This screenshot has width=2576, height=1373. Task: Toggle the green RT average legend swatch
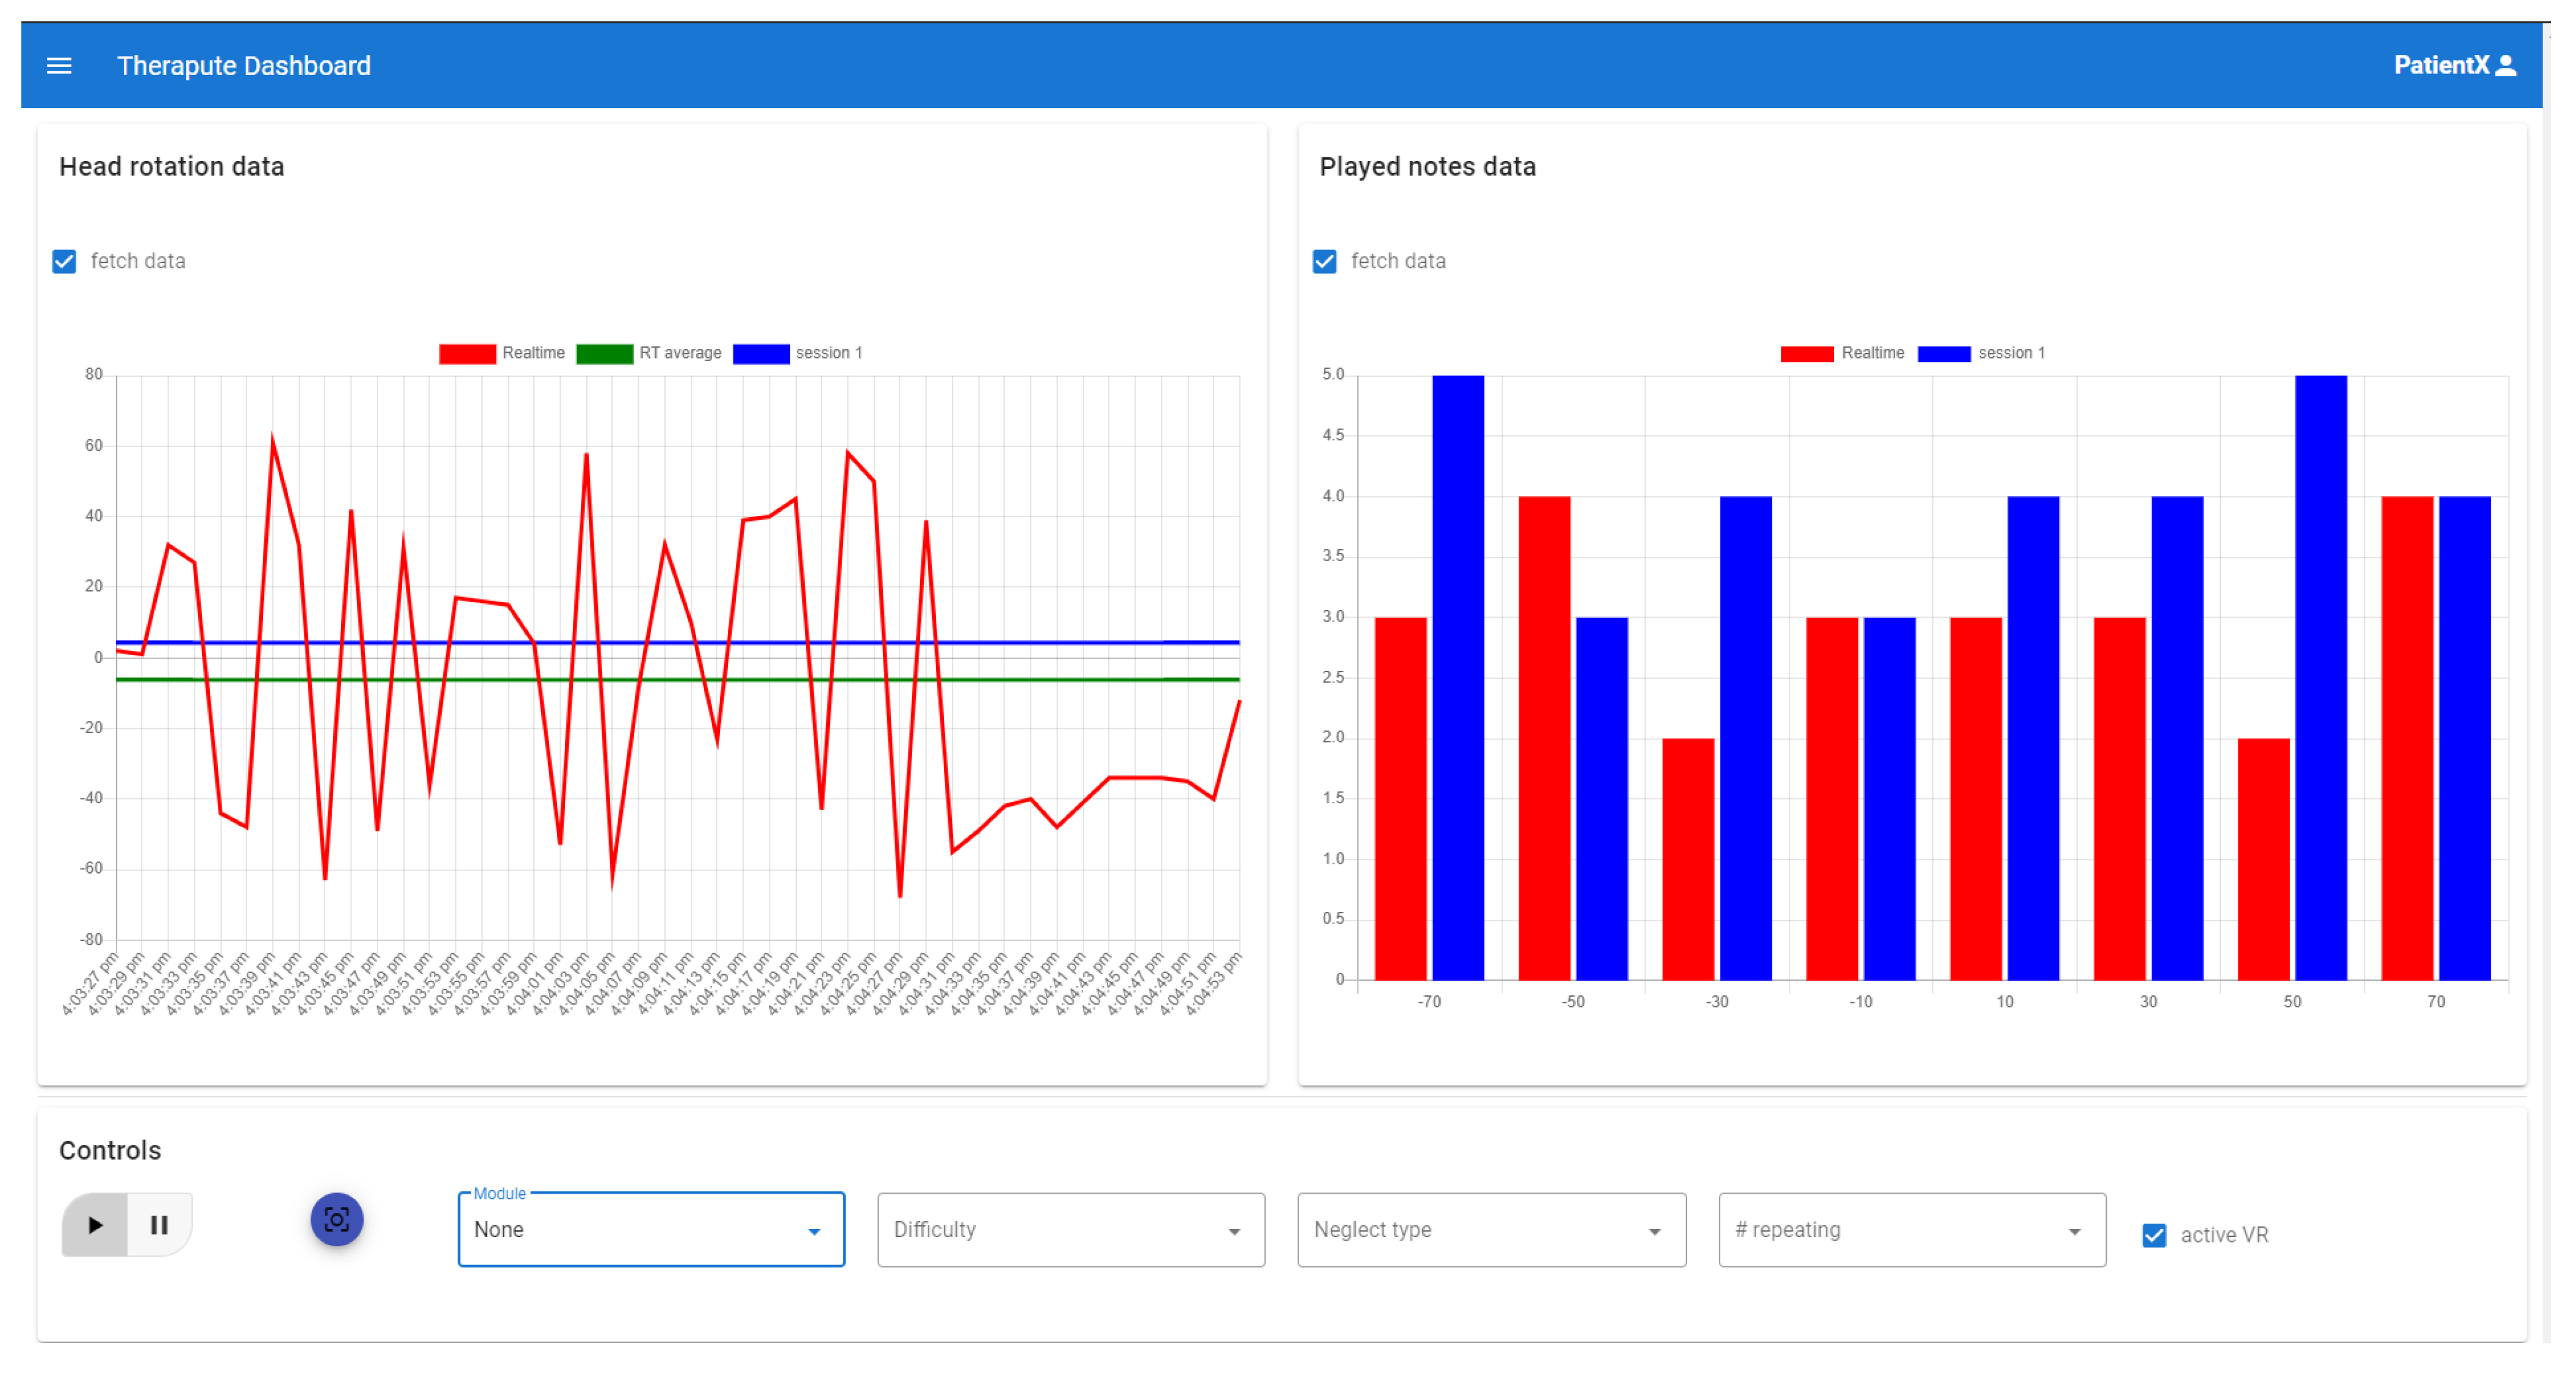tap(604, 354)
